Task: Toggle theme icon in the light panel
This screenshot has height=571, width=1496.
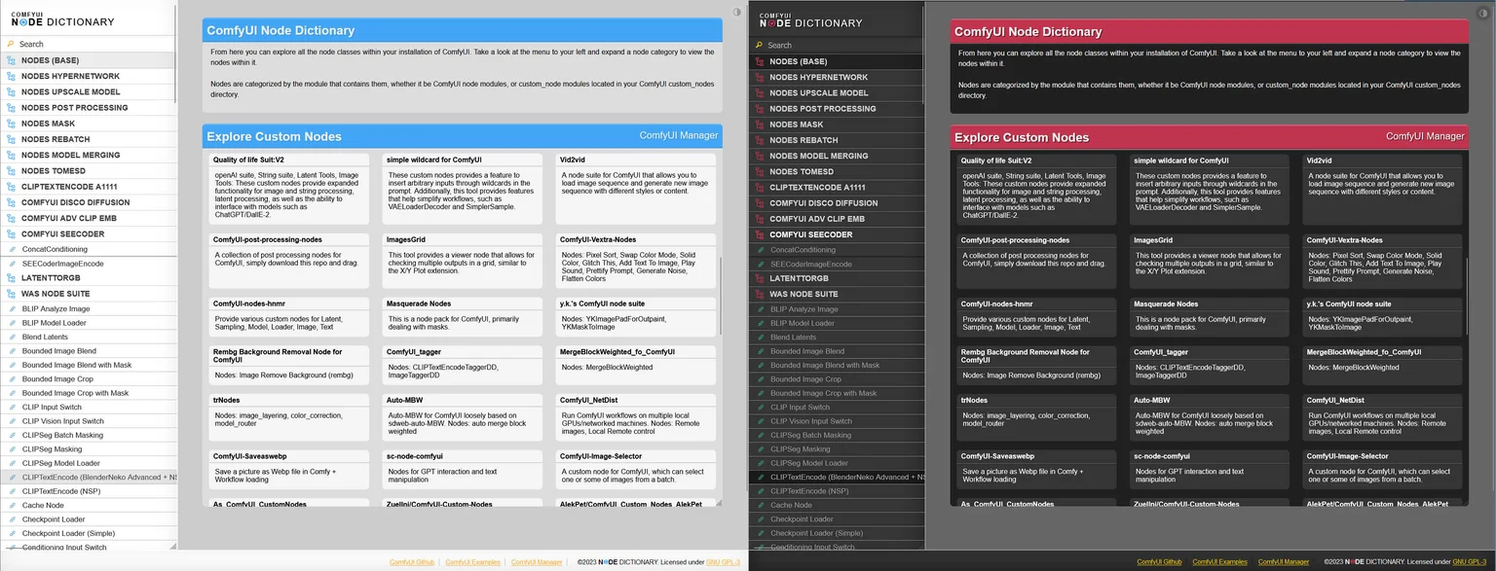Action: [x=736, y=13]
